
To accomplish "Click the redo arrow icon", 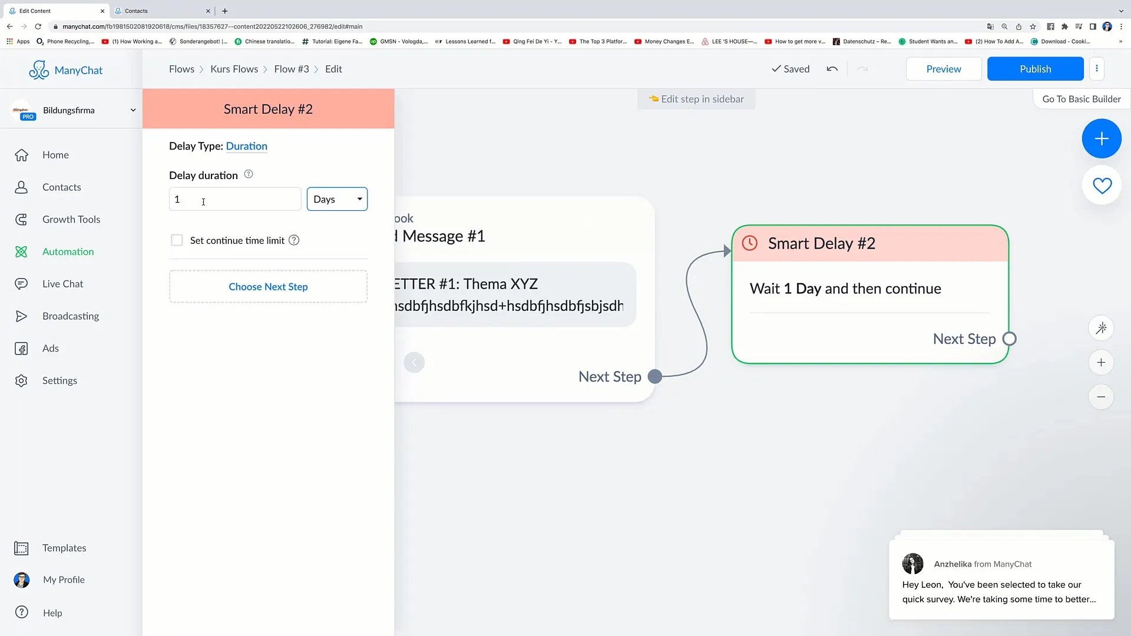I will coord(862,69).
